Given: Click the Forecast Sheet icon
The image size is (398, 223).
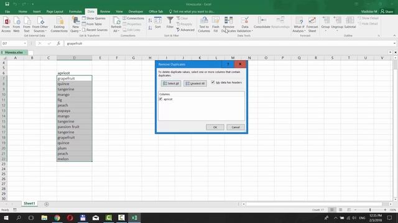Looking at the screenshot, I should tap(312, 24).
